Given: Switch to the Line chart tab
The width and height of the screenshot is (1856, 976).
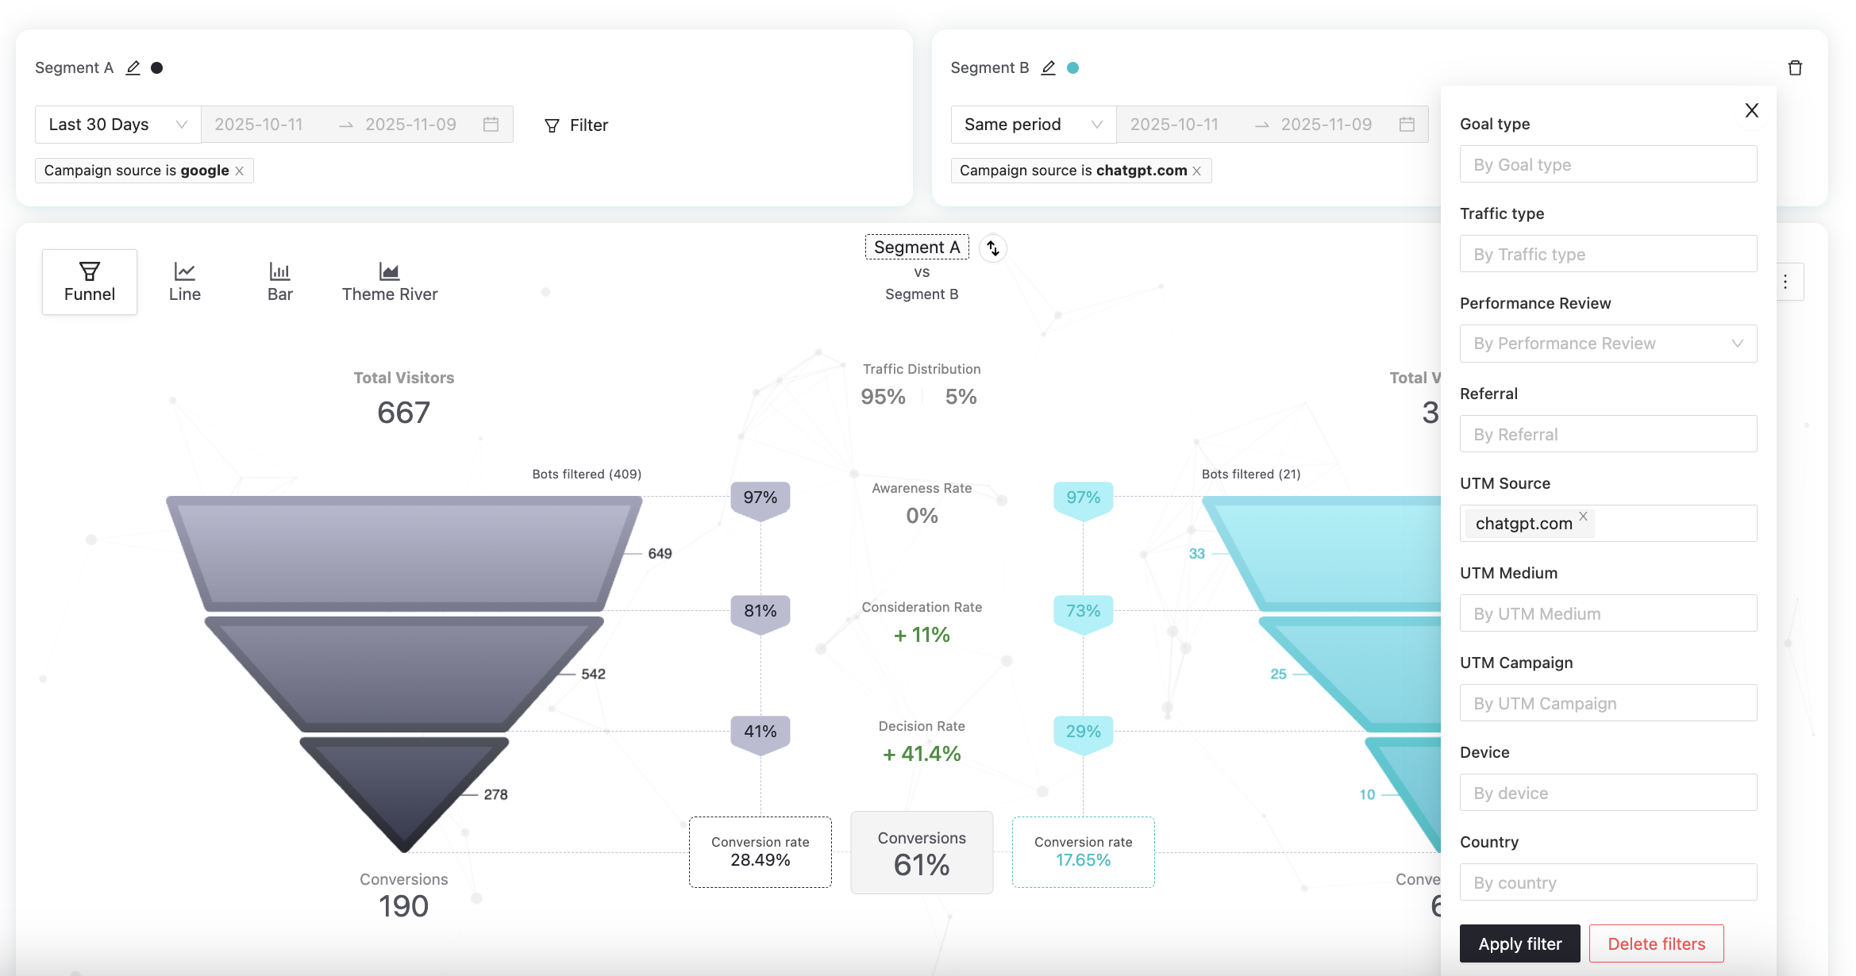Looking at the screenshot, I should [184, 282].
